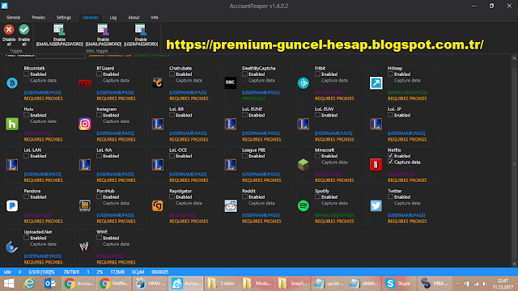Enable the Minecraft module checkbox
Screen dimensions: 518x291
click(x=317, y=156)
